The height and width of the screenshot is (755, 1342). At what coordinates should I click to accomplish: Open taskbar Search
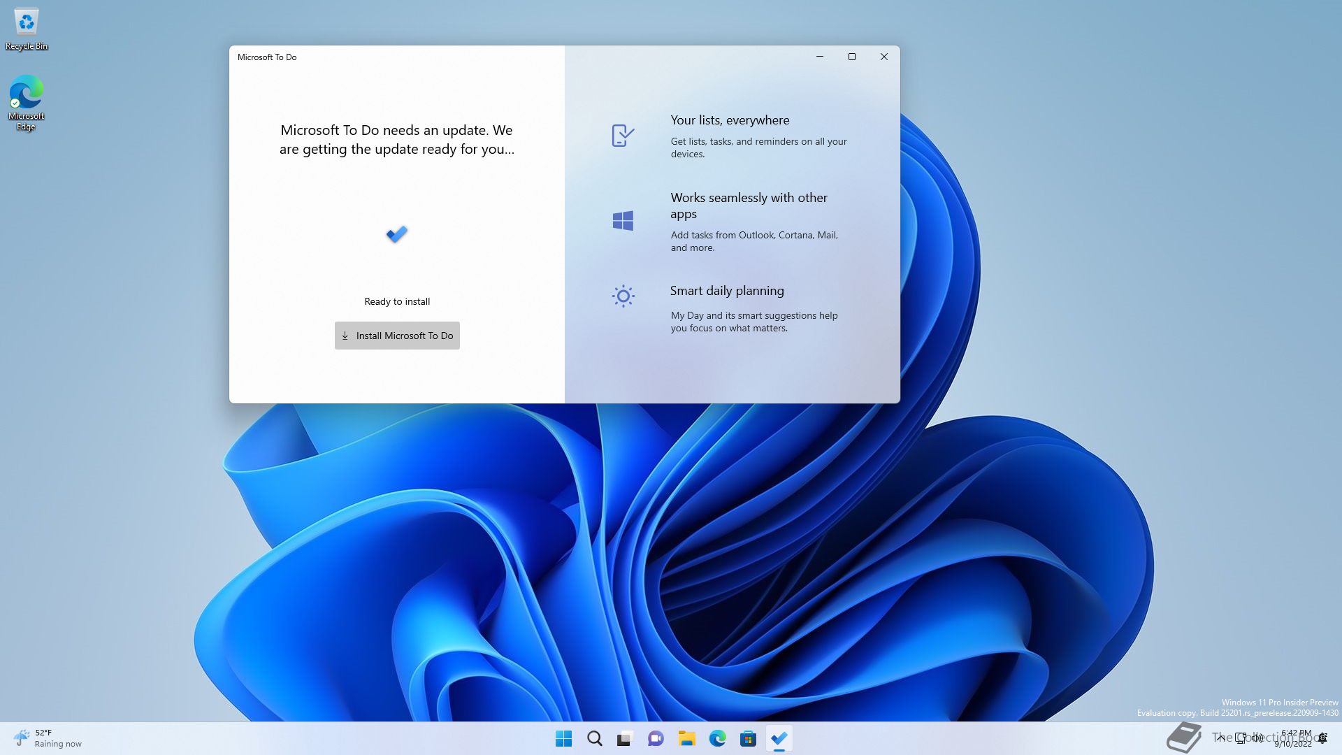(595, 738)
